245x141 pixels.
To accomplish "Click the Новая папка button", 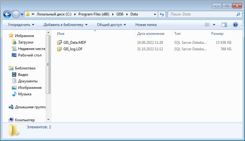I will [146, 25].
